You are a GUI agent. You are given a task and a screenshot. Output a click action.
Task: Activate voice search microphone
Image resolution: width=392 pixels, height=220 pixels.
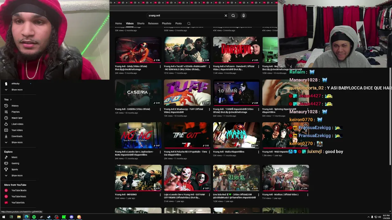243,16
